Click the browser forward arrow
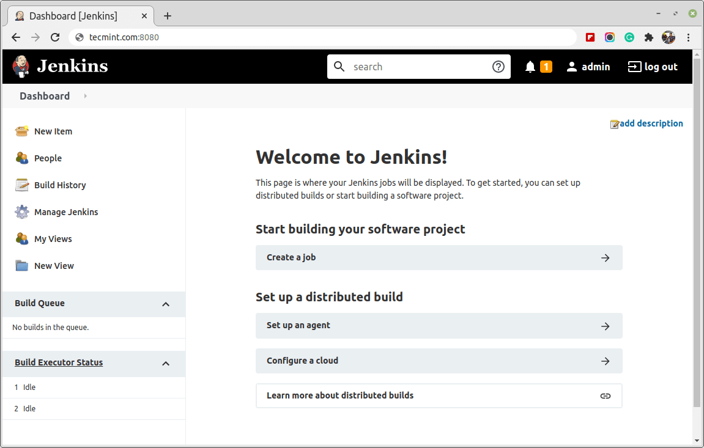Viewport: 704px width, 448px height. tap(35, 37)
